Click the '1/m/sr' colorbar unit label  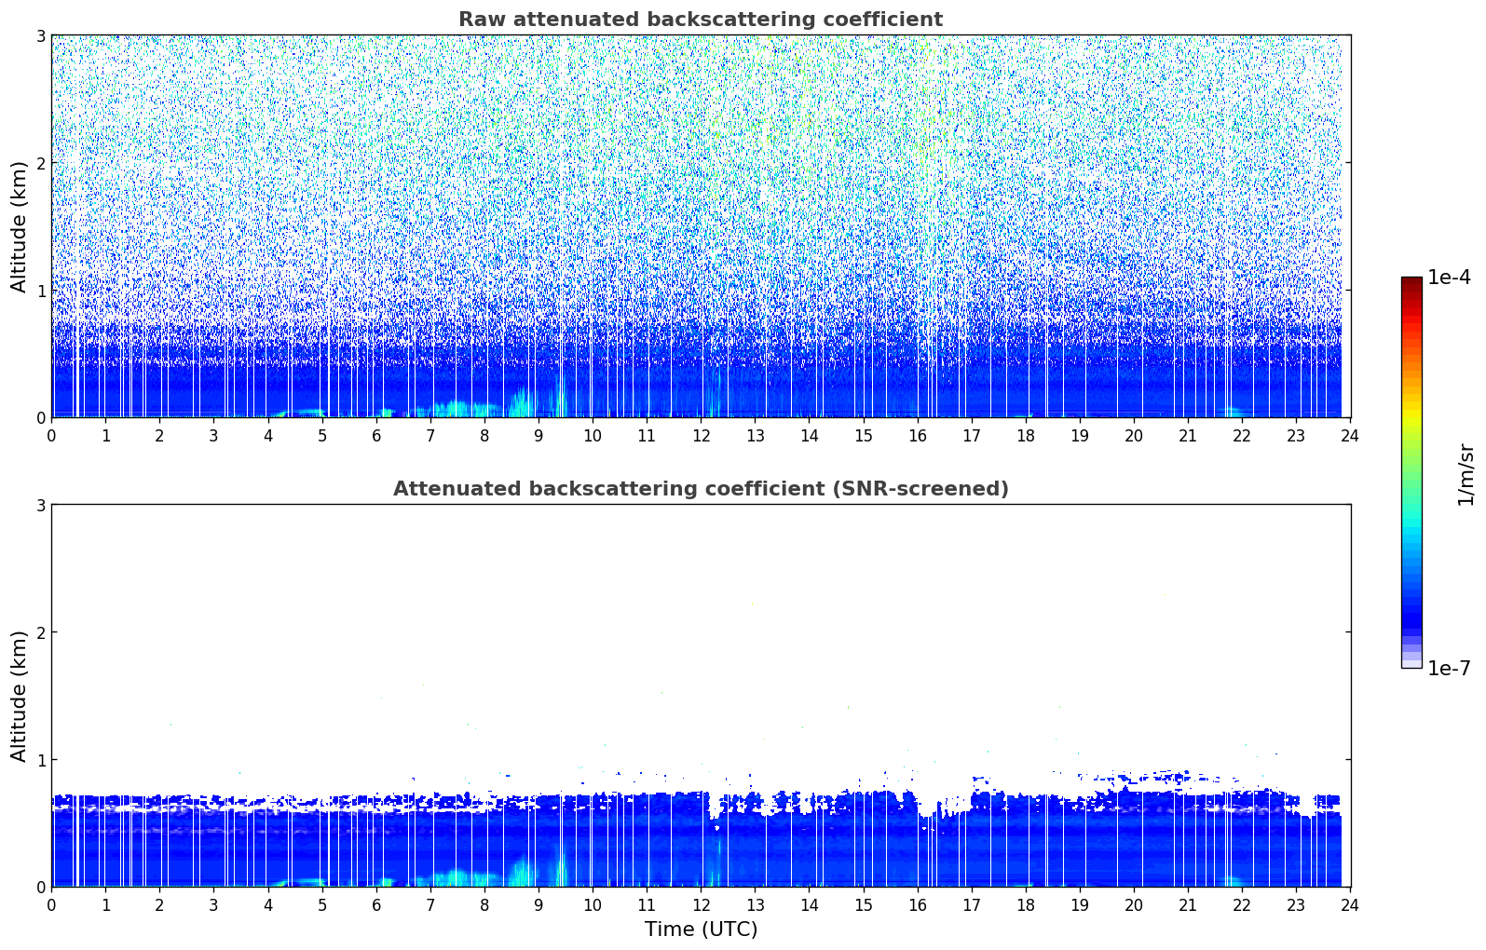point(1466,474)
